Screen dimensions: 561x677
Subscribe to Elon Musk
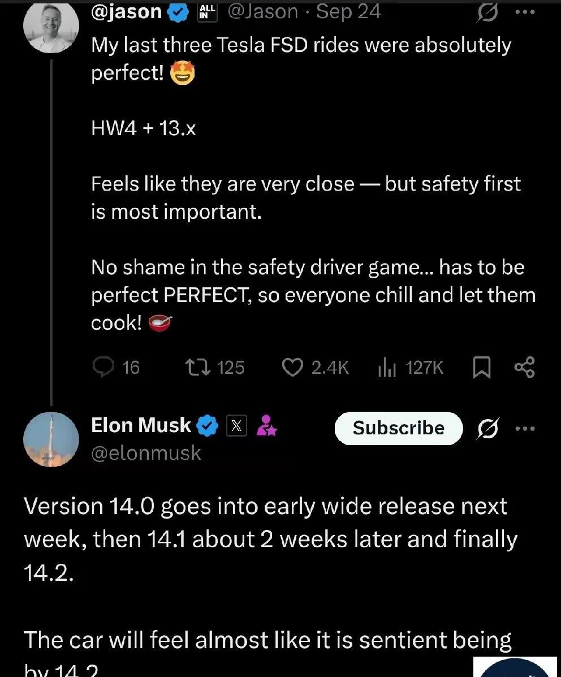(398, 428)
